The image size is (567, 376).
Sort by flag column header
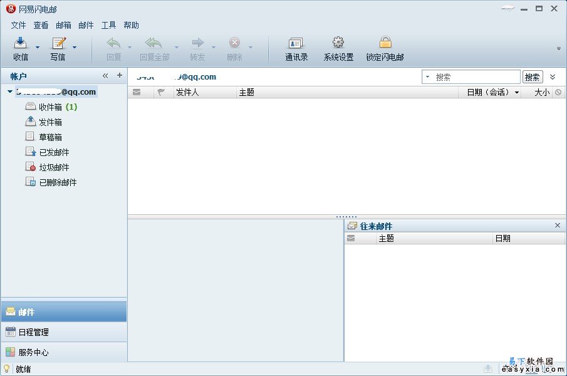(161, 92)
